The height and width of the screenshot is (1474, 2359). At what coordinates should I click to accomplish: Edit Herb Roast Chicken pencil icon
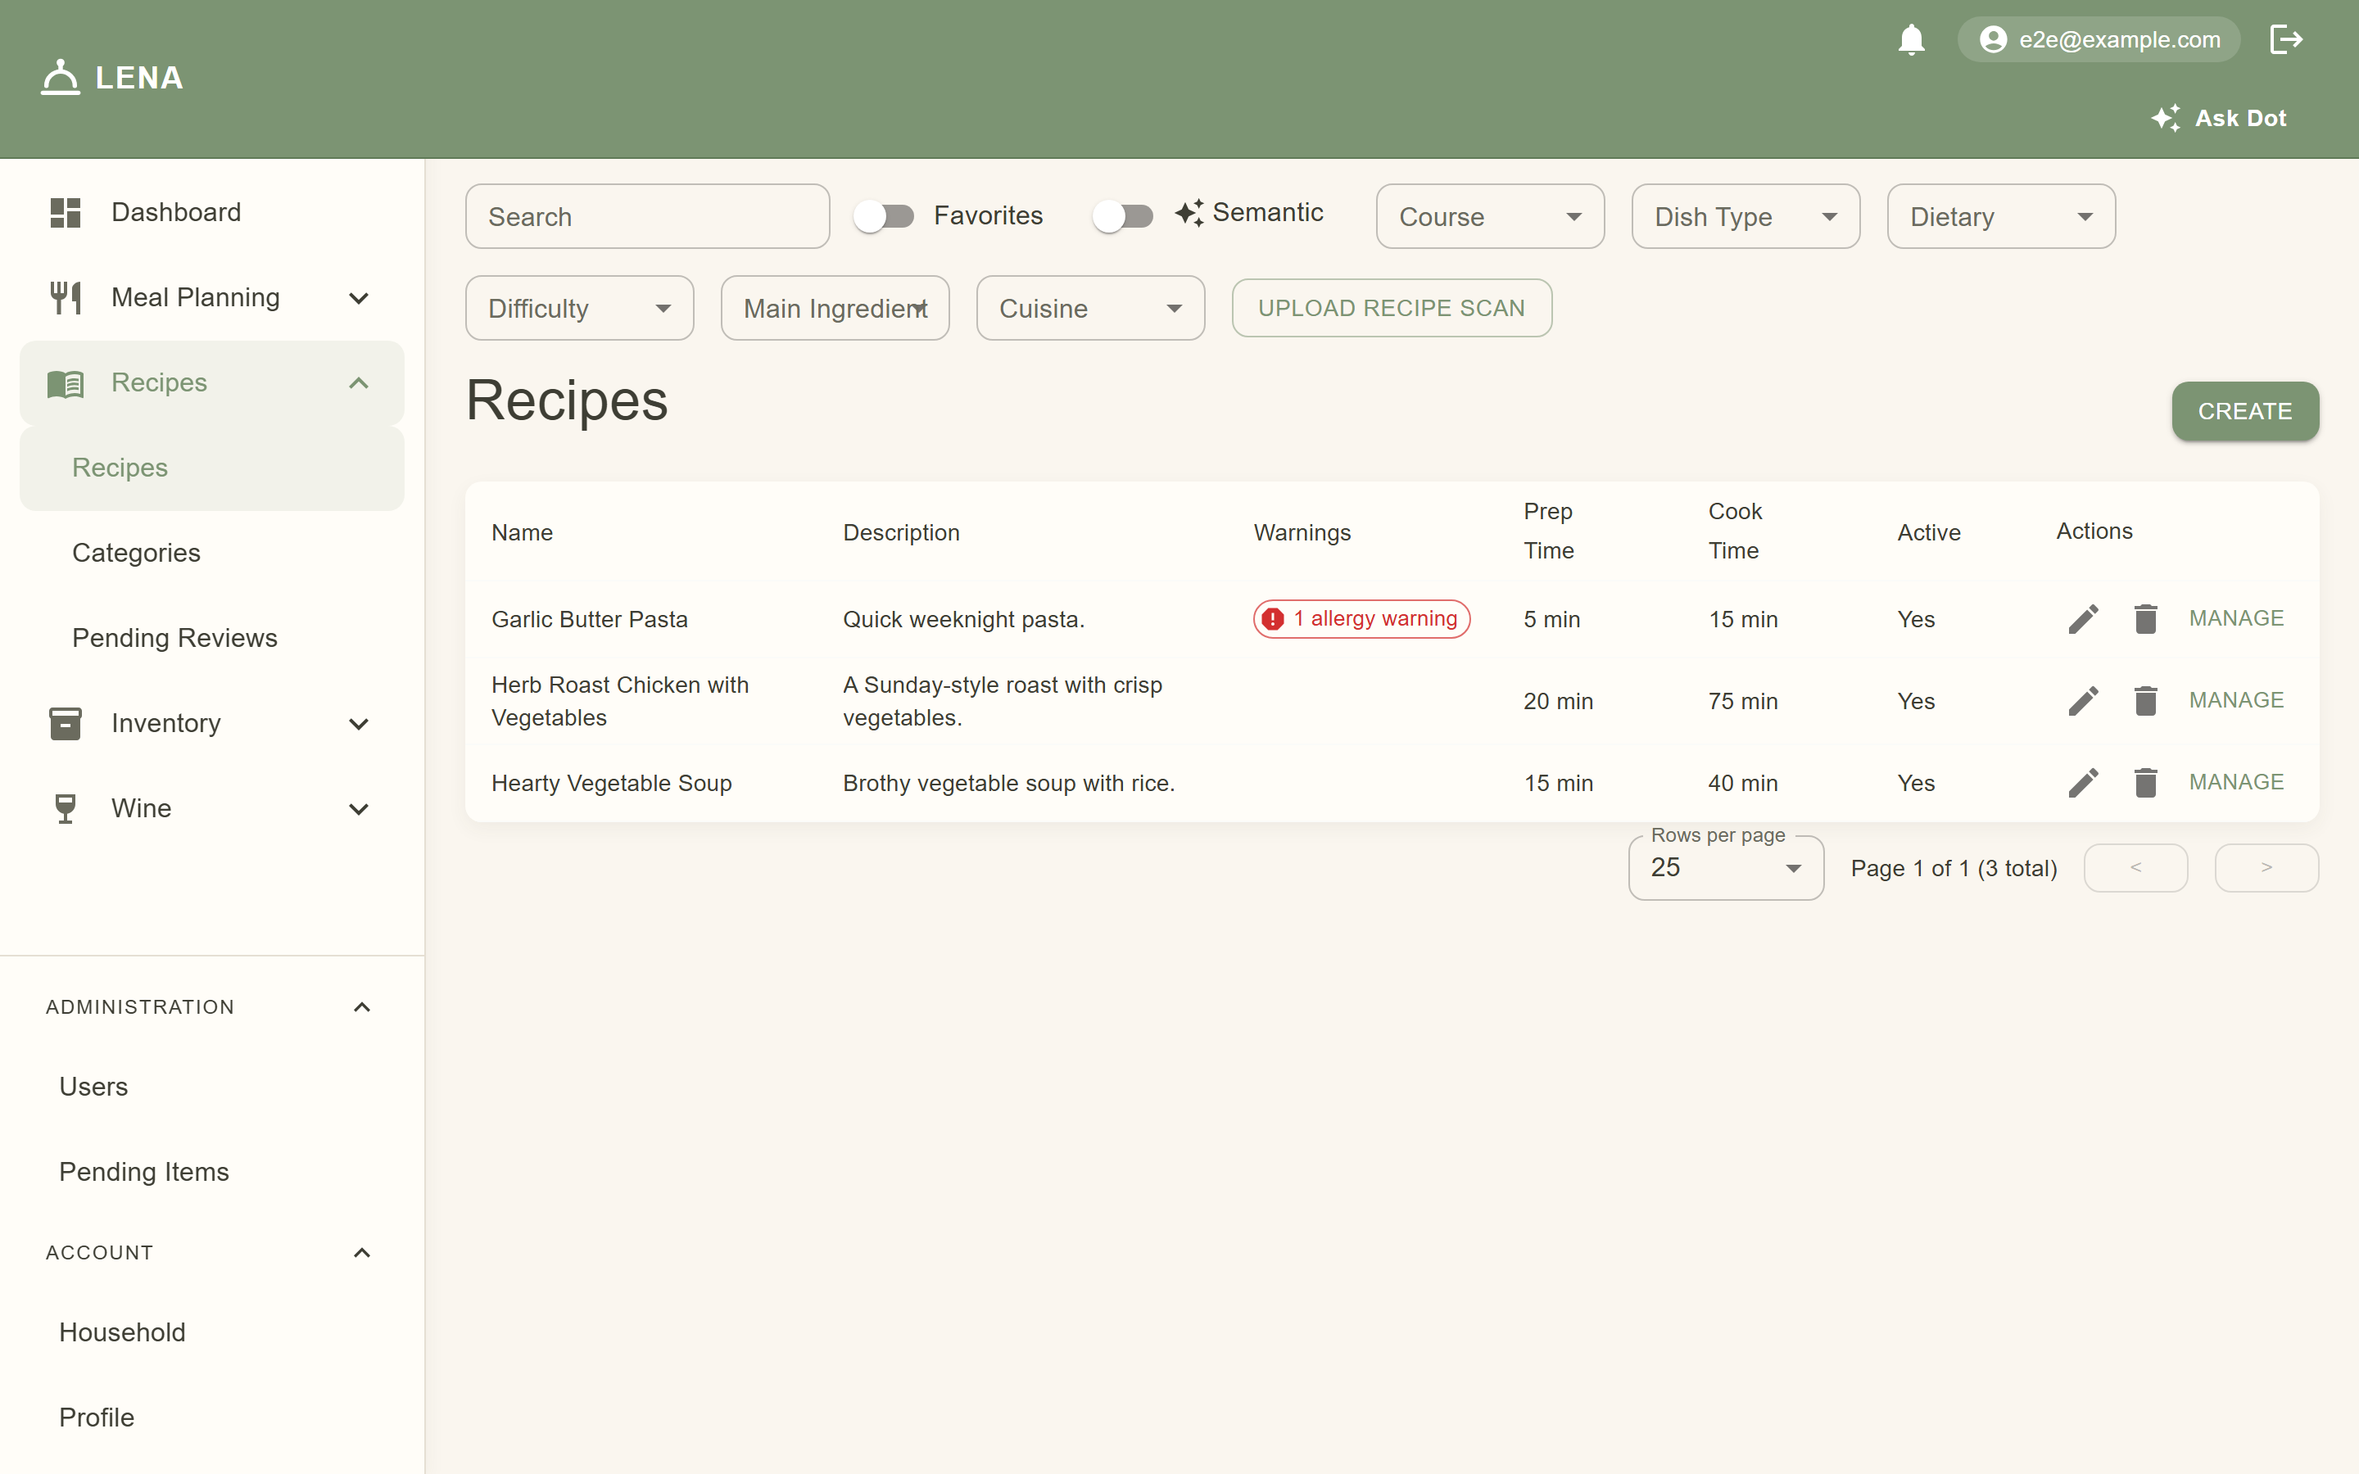(x=2083, y=701)
